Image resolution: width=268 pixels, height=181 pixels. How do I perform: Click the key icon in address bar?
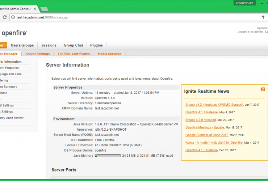coord(263,17)
